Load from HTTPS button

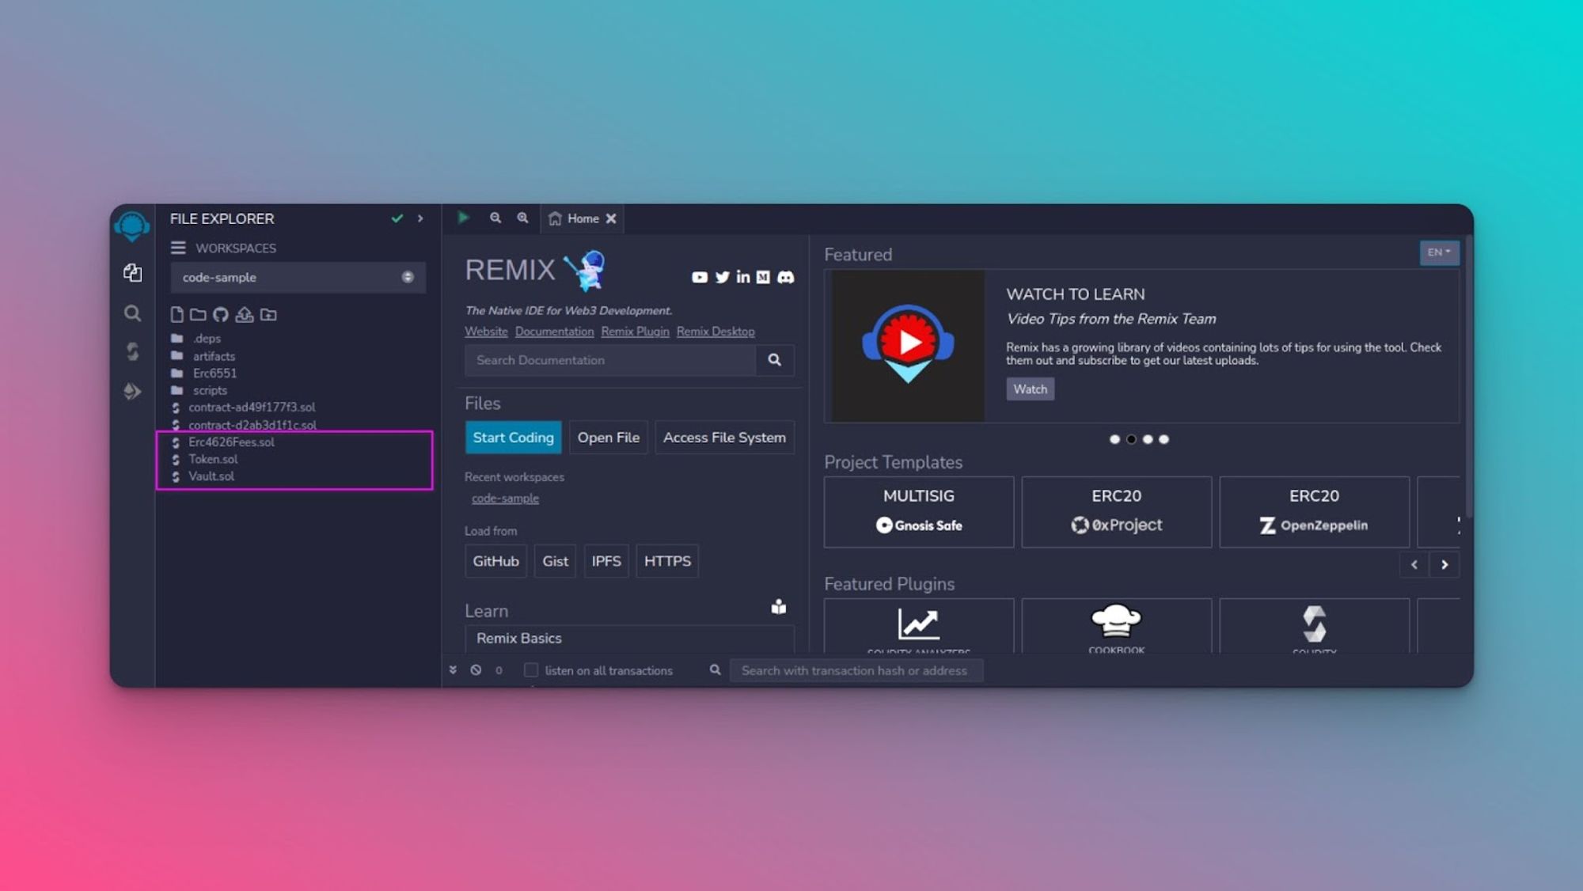667,561
